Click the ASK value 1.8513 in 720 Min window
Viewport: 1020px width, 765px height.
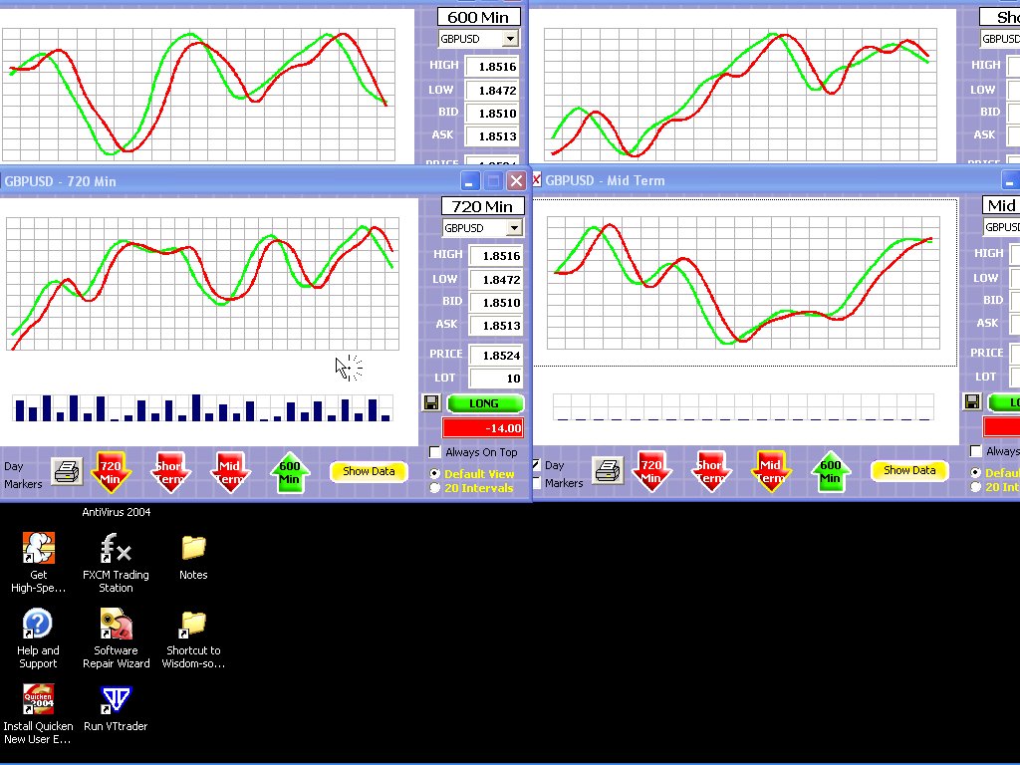tap(496, 326)
